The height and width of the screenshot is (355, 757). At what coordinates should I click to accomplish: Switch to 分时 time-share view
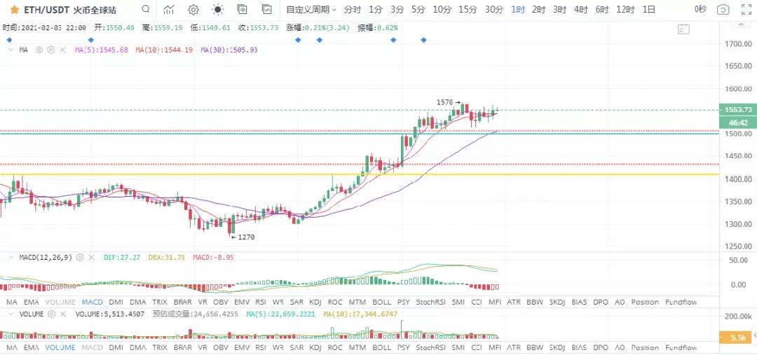click(353, 9)
